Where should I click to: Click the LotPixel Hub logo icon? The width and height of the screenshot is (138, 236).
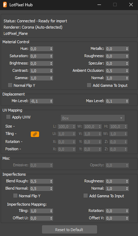[x=5, y=5]
